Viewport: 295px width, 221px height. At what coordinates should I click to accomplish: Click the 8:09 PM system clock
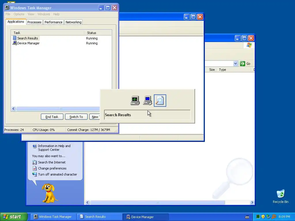coord(284,217)
